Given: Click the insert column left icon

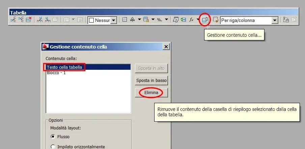Looking at the screenshot, I should [40, 20].
